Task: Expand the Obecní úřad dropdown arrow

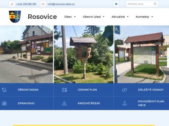Action: click(x=103, y=17)
